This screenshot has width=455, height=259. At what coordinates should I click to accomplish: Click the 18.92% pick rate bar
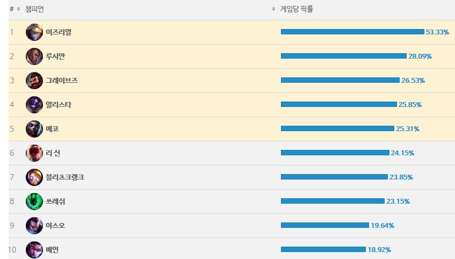tap(323, 249)
